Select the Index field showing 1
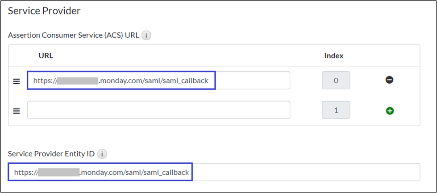 tap(336, 110)
